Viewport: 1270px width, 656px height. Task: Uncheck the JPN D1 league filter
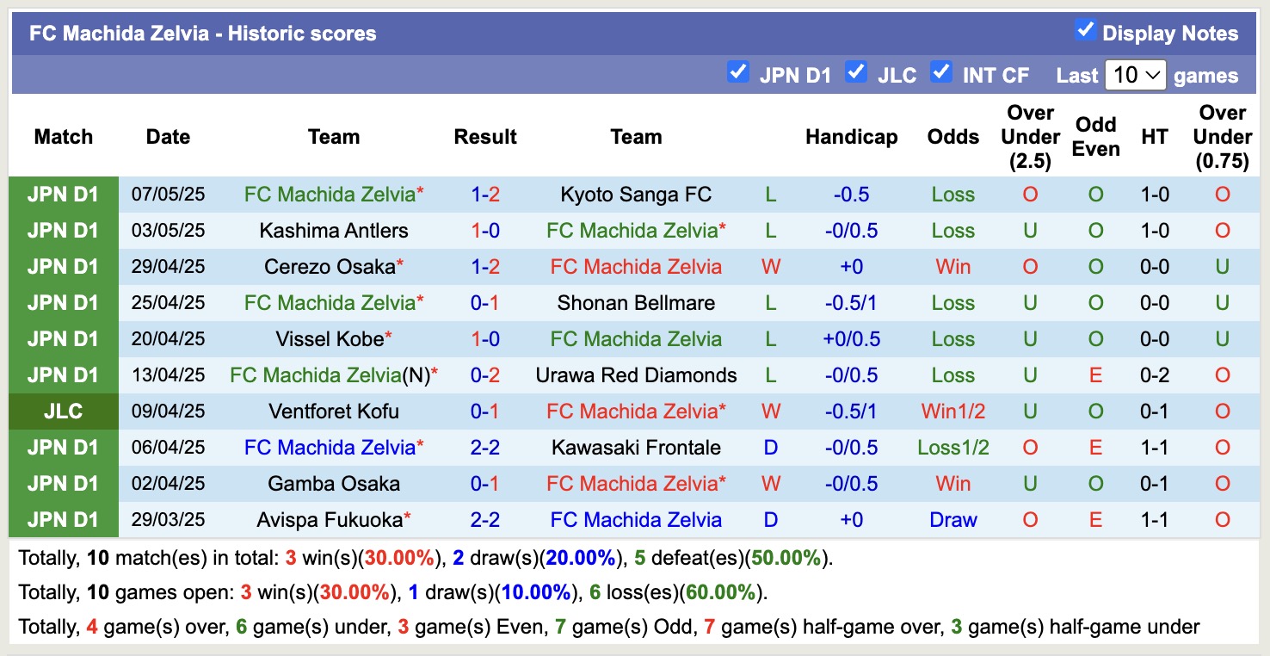[x=737, y=72]
